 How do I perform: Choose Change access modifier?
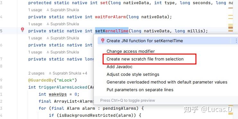(x=130, y=51)
